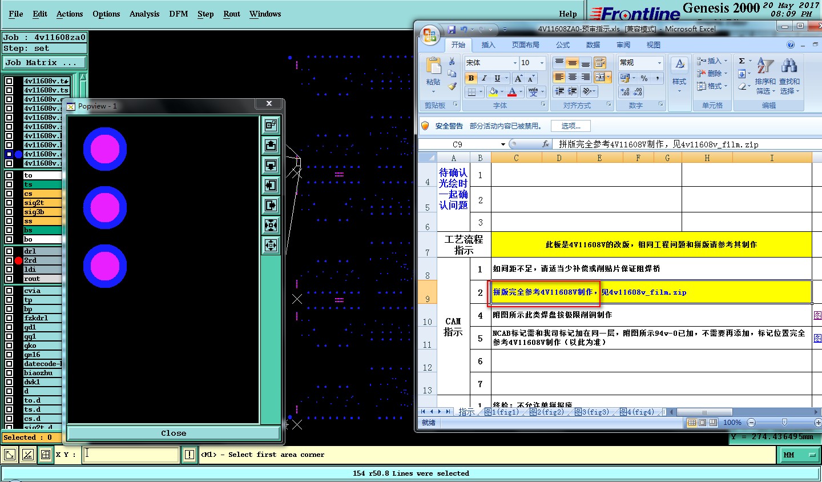Click the angle measurement icon beside X Y field

point(27,455)
